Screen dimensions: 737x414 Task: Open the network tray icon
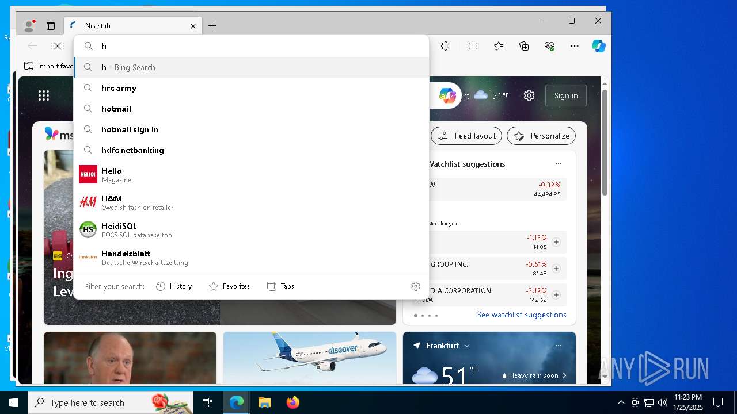648,402
